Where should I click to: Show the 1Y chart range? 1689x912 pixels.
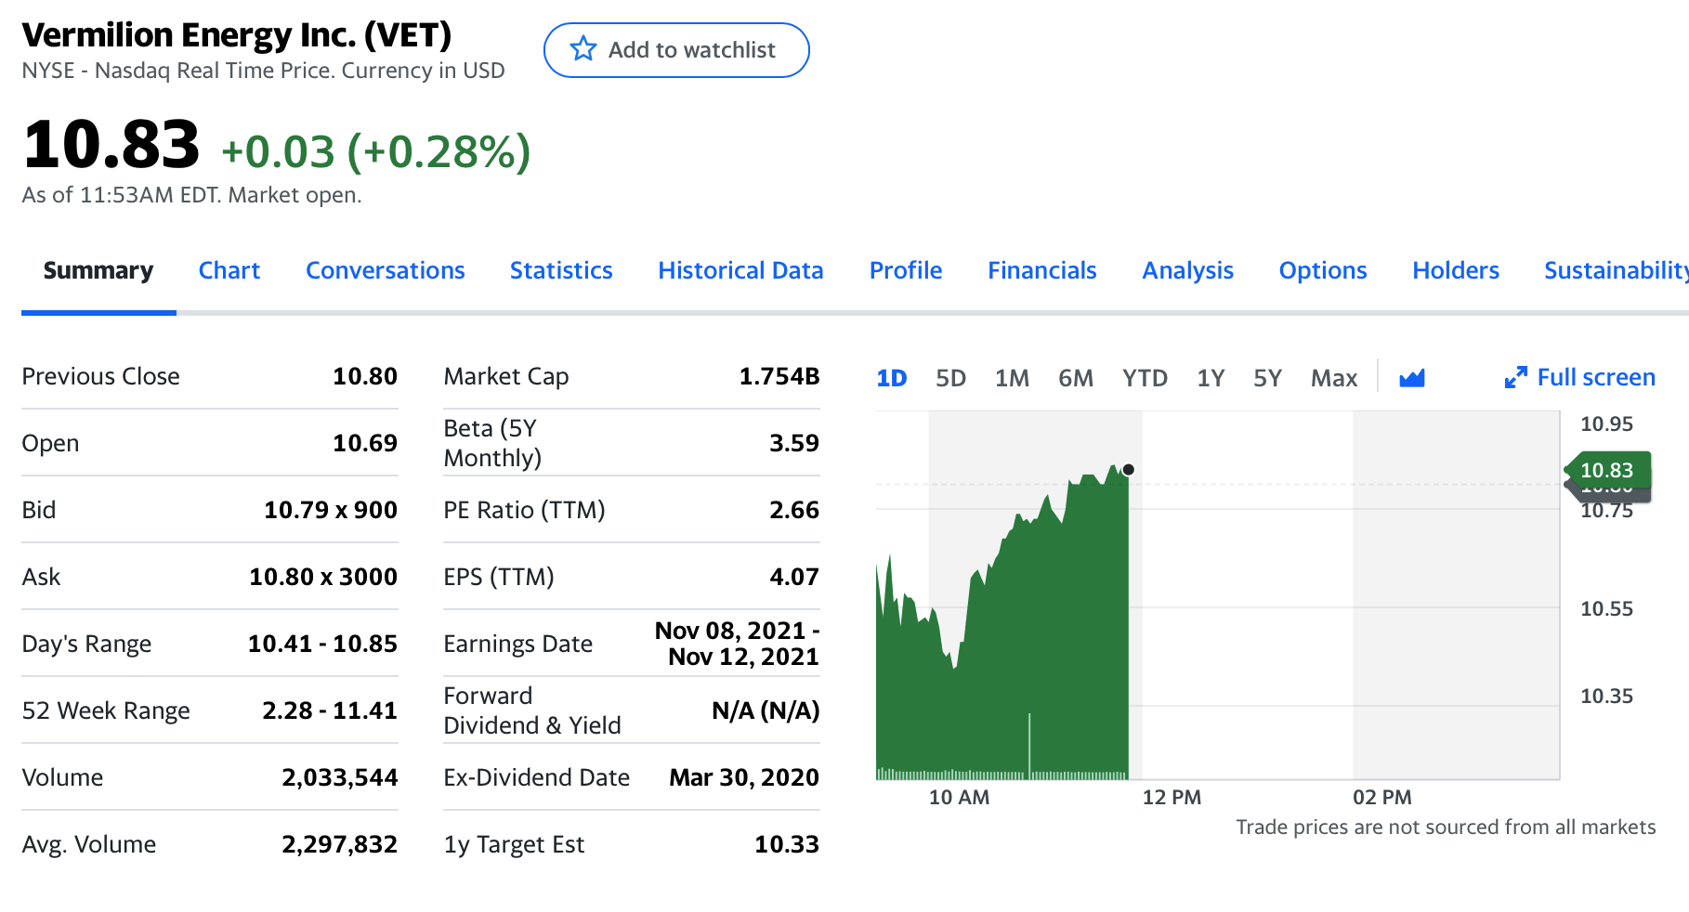click(x=1211, y=378)
